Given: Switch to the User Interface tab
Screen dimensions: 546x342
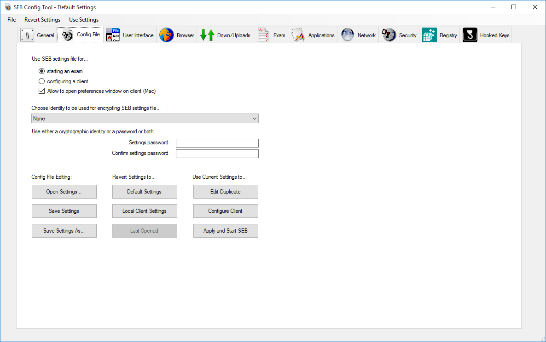Looking at the screenshot, I should coord(130,35).
